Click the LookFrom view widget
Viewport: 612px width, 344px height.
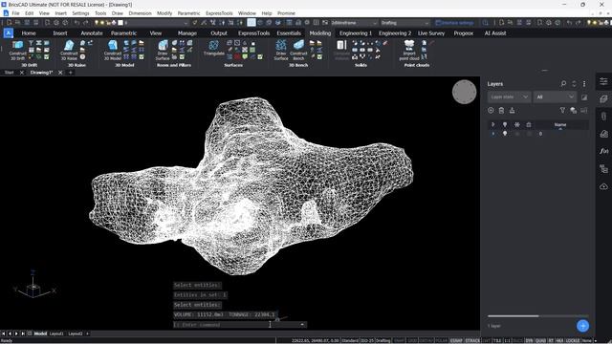coord(464,92)
